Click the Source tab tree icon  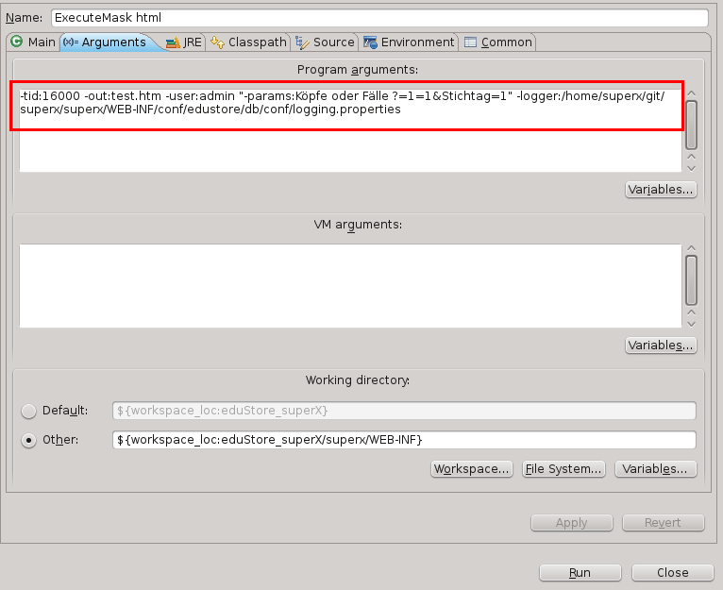pos(302,42)
